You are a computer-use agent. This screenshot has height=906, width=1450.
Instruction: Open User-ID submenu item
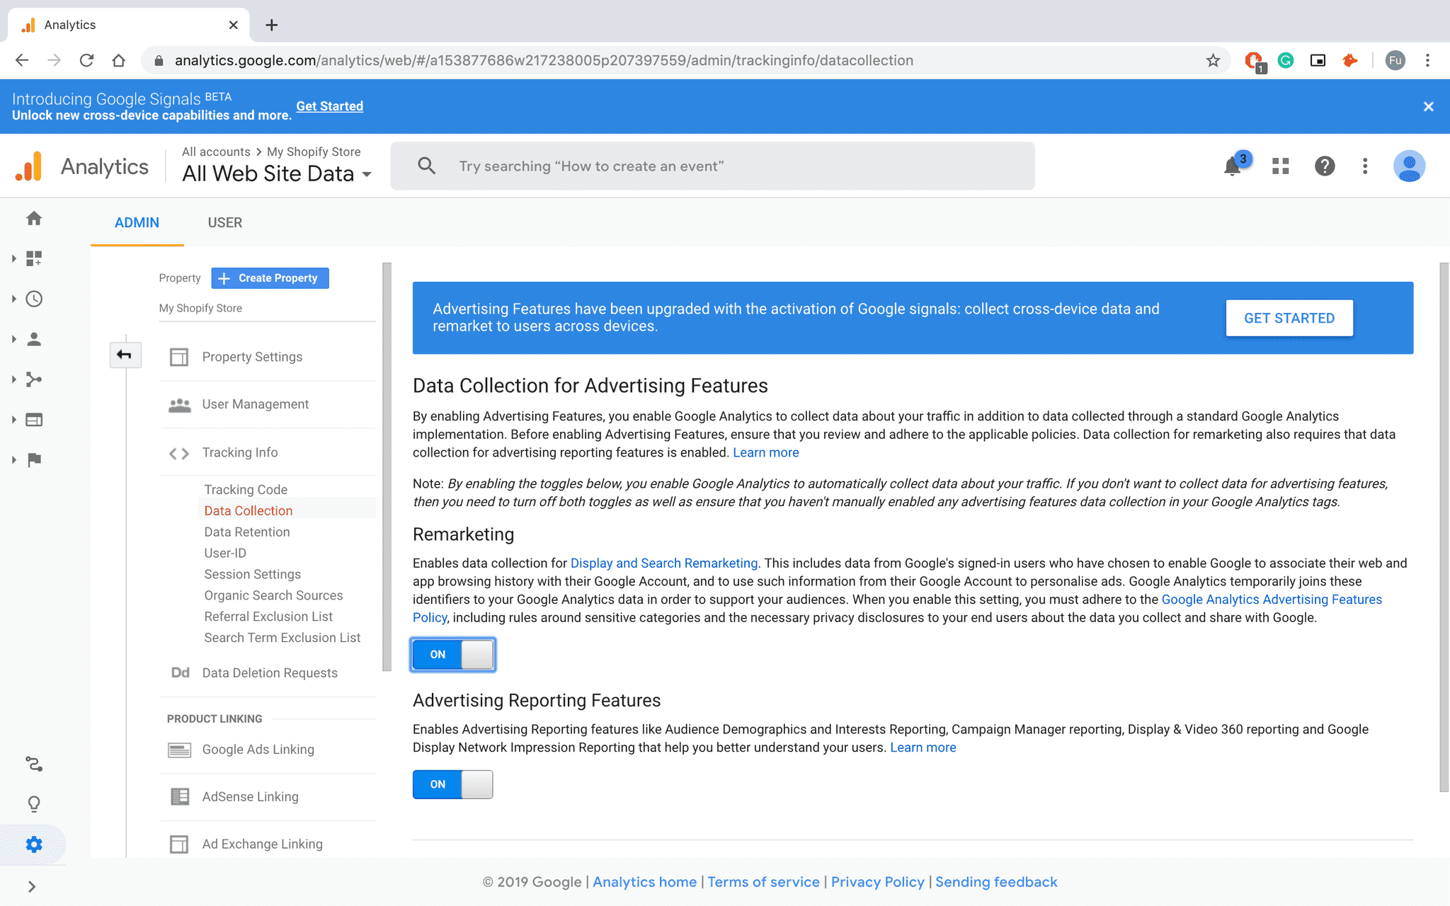coord(225,553)
